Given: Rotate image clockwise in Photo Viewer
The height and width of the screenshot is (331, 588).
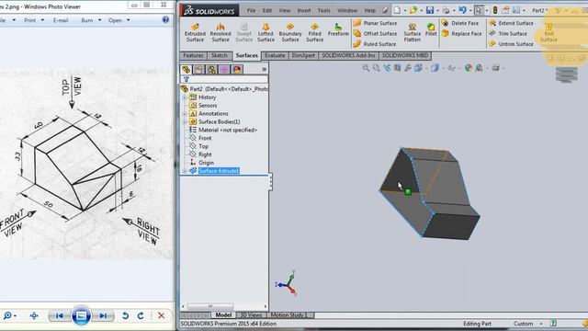Looking at the screenshot, I should click(x=141, y=316).
